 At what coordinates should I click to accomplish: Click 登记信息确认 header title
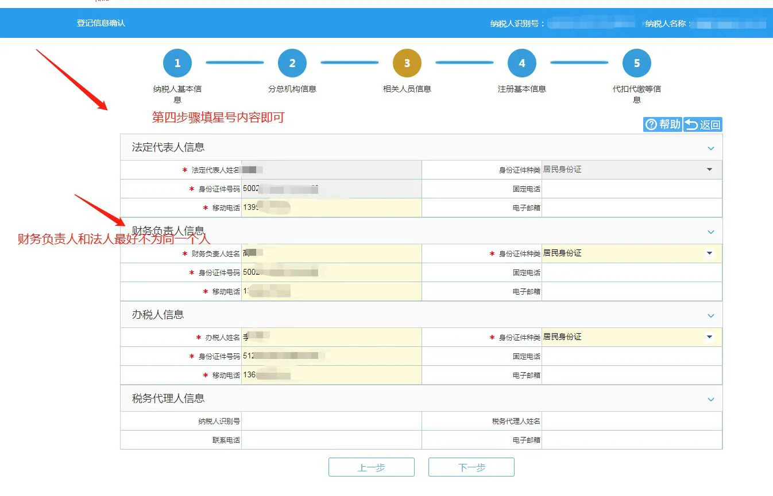pos(101,24)
